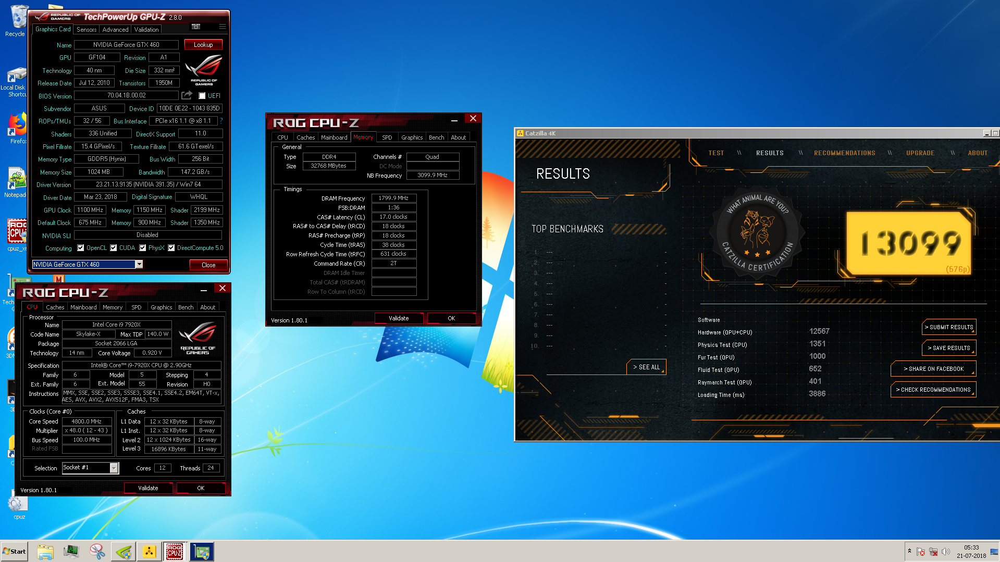Click Validate in CPU-Z Memory window
The height and width of the screenshot is (562, 1000).
tap(399, 318)
